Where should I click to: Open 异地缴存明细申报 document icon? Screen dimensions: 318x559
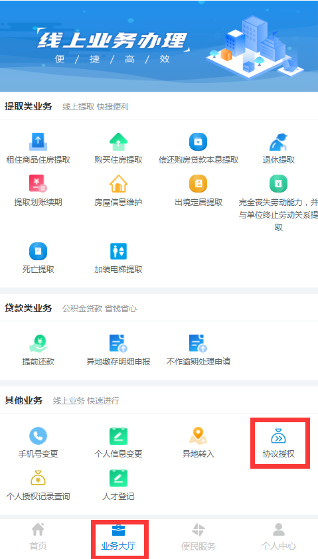click(x=118, y=343)
